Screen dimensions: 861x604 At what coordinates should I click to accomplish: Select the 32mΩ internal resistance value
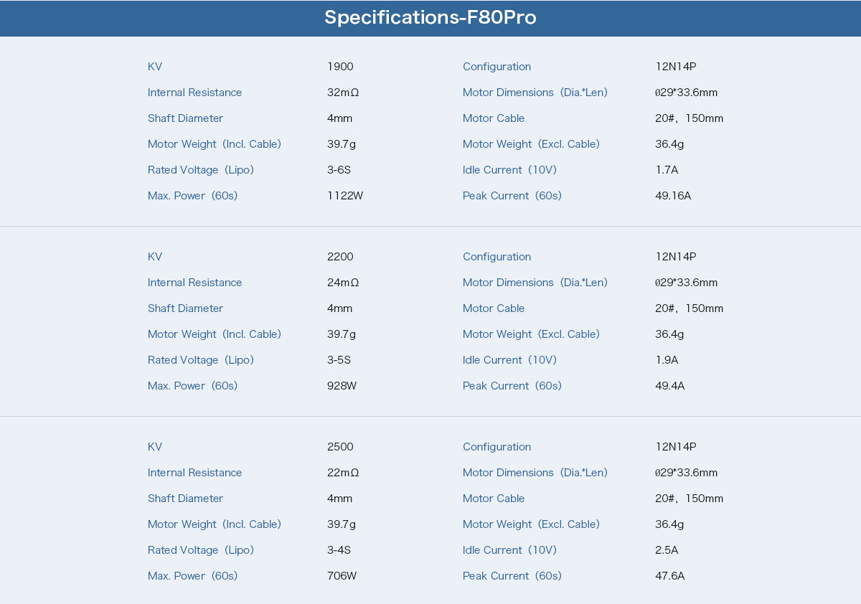[x=343, y=93]
